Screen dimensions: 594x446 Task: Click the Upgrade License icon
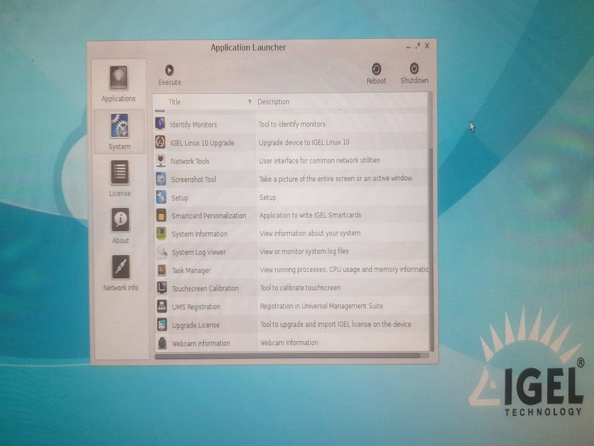click(x=162, y=324)
